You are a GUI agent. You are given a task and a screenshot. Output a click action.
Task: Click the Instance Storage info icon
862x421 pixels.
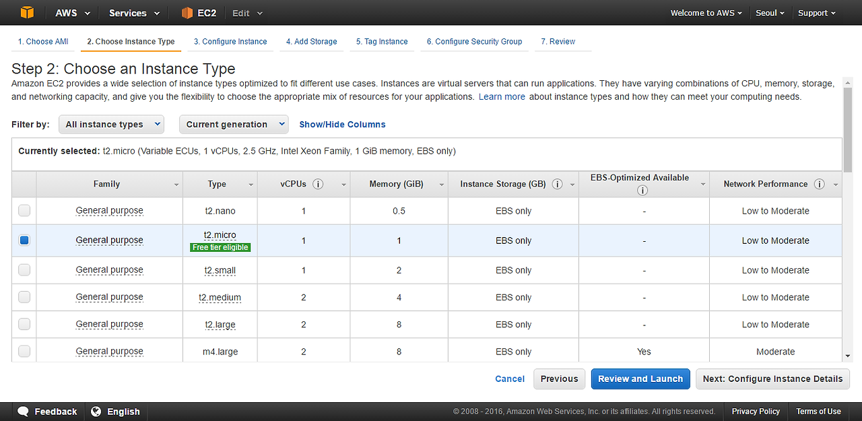pos(558,184)
